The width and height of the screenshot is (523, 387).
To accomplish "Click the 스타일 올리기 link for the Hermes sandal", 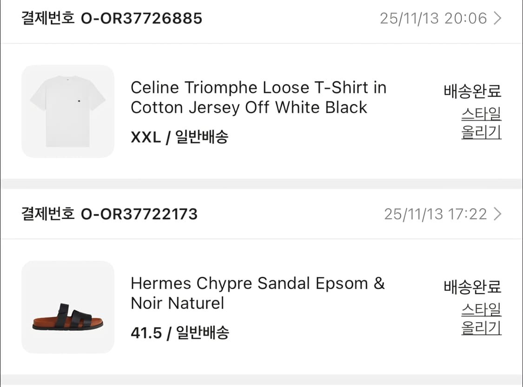I will 481,319.
